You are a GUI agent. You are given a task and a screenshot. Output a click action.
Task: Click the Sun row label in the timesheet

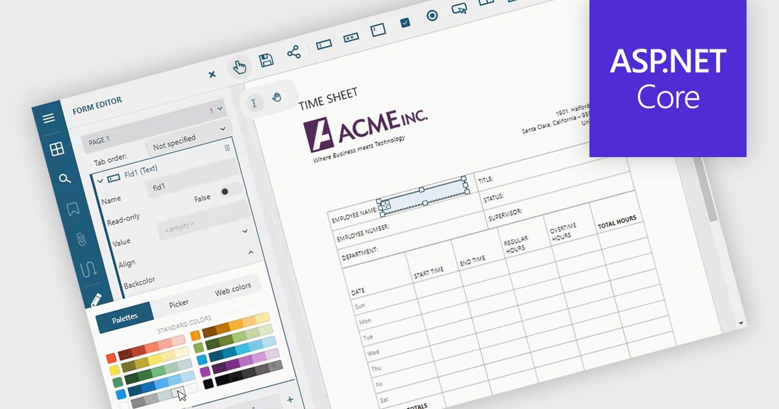(x=360, y=306)
